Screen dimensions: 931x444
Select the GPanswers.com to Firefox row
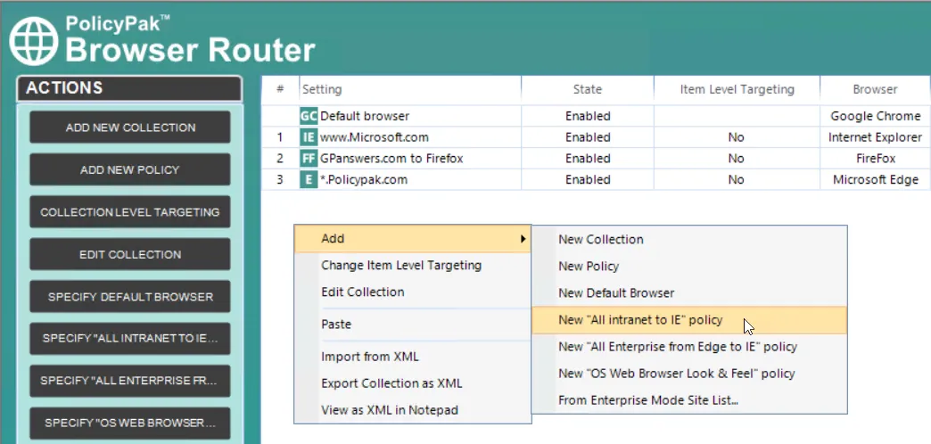[391, 159]
